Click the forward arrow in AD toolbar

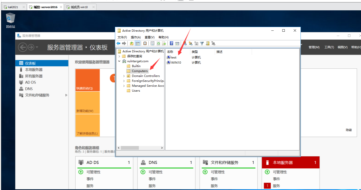[124, 43]
